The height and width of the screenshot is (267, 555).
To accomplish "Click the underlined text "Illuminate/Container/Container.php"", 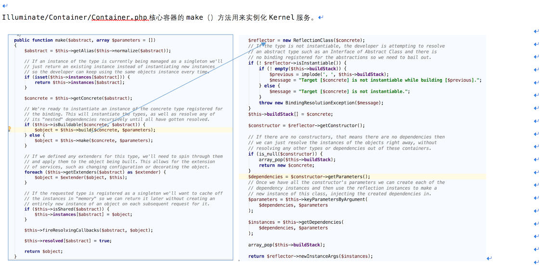I will click(x=75, y=17).
